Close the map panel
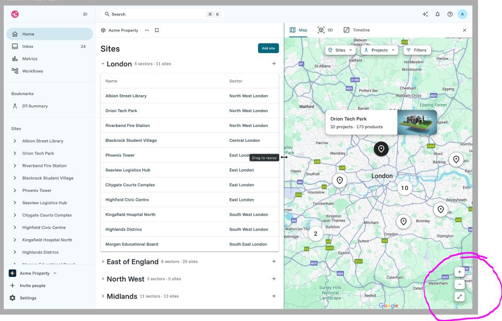The width and height of the screenshot is (502, 321). pyautogui.click(x=465, y=30)
